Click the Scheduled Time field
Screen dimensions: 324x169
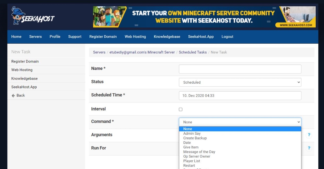(x=240, y=96)
